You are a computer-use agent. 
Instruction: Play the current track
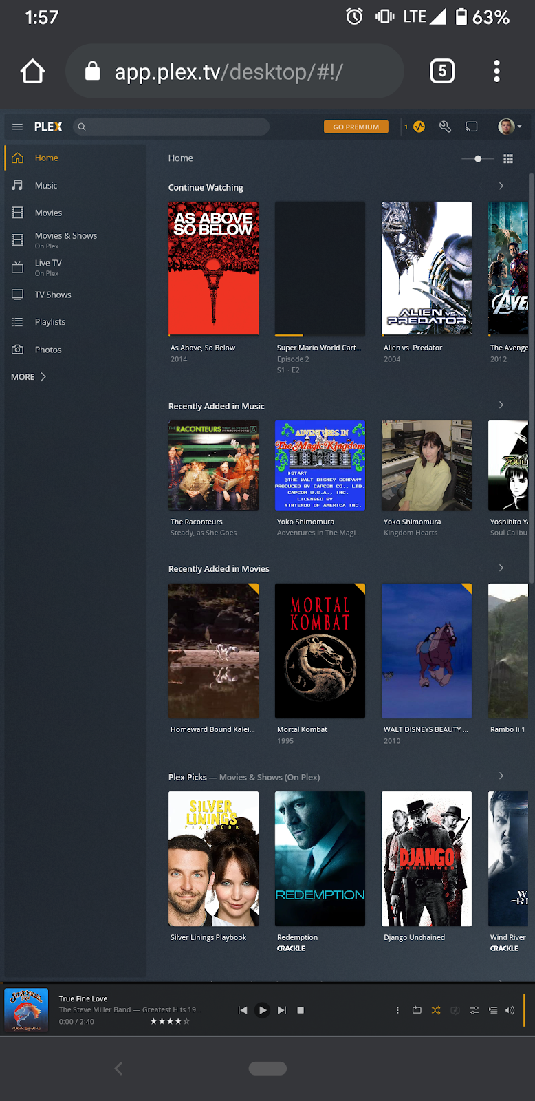point(262,1010)
